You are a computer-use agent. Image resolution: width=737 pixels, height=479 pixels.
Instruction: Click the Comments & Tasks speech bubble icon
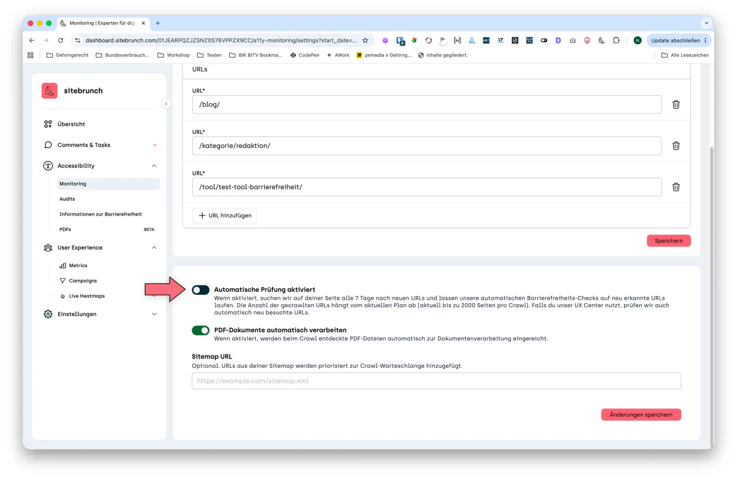[x=48, y=145]
